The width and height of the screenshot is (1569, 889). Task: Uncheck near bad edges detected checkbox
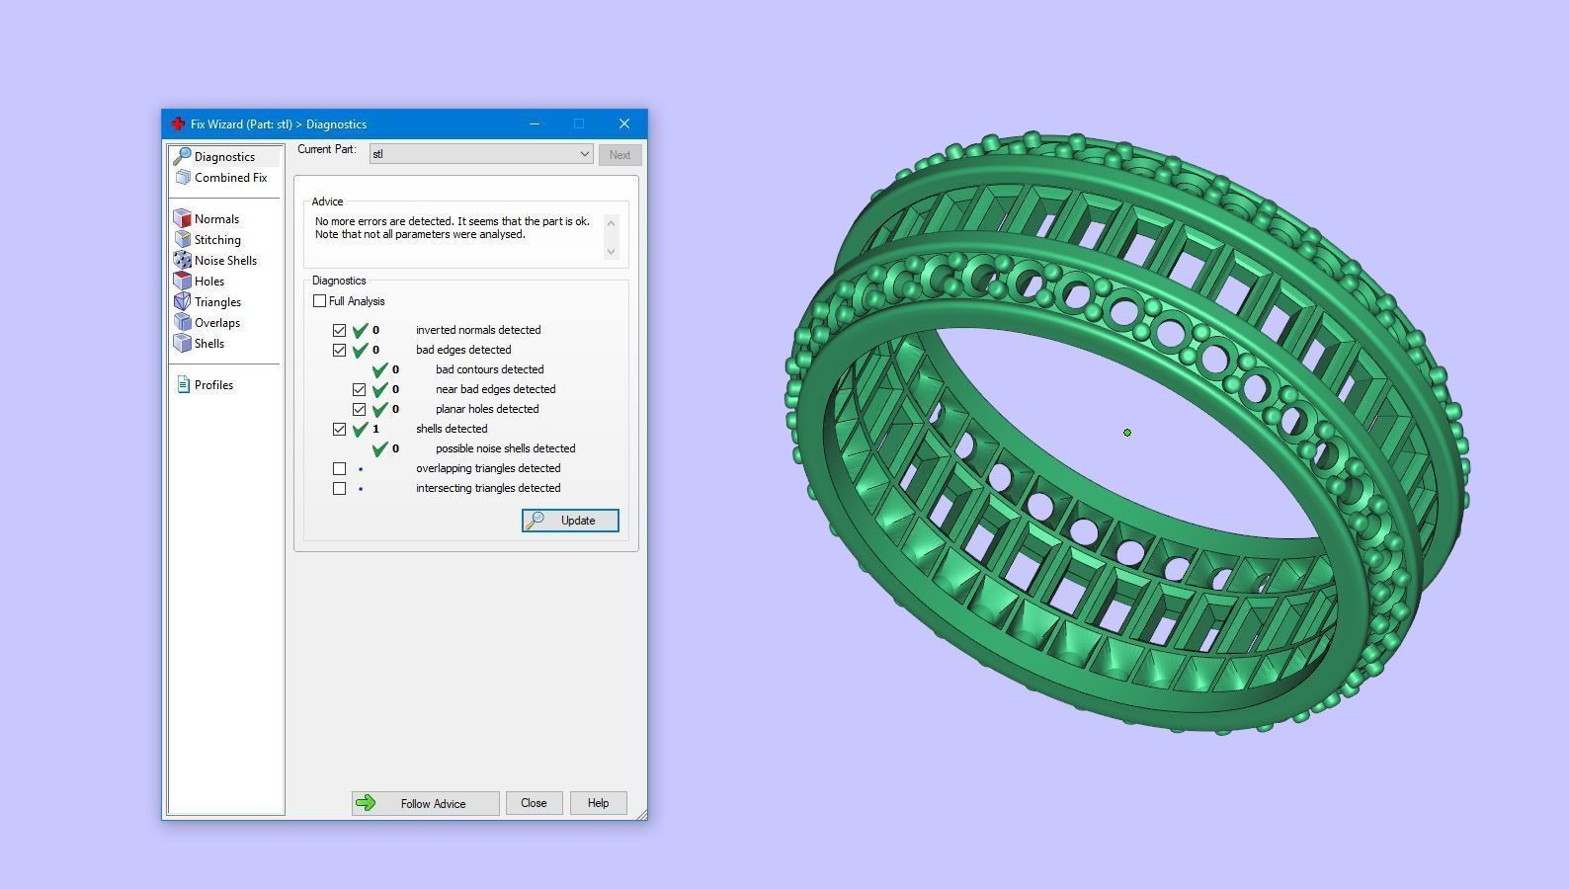(x=359, y=389)
